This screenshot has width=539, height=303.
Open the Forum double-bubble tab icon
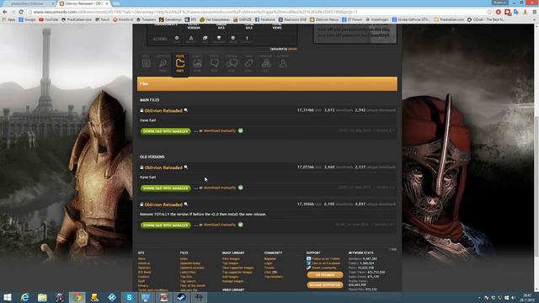pyautogui.click(x=232, y=63)
